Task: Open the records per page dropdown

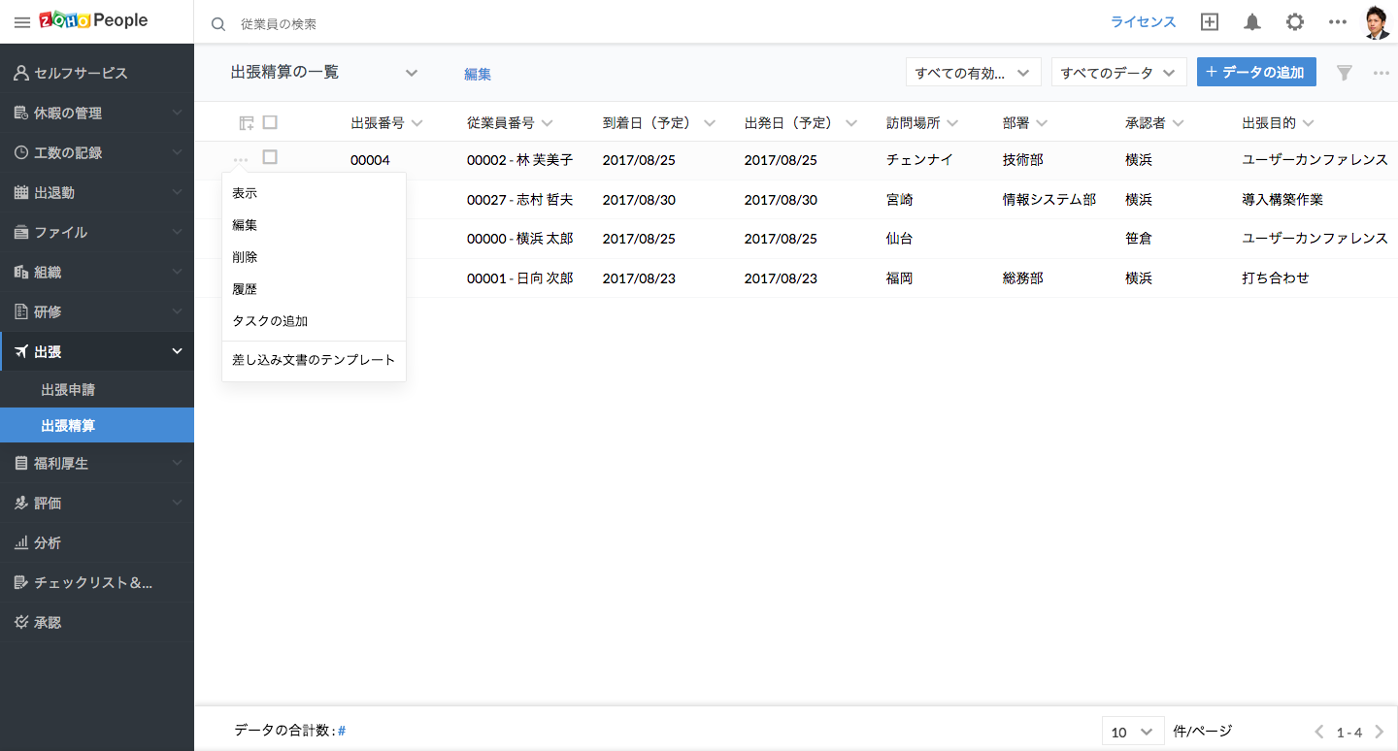Action: point(1132,732)
